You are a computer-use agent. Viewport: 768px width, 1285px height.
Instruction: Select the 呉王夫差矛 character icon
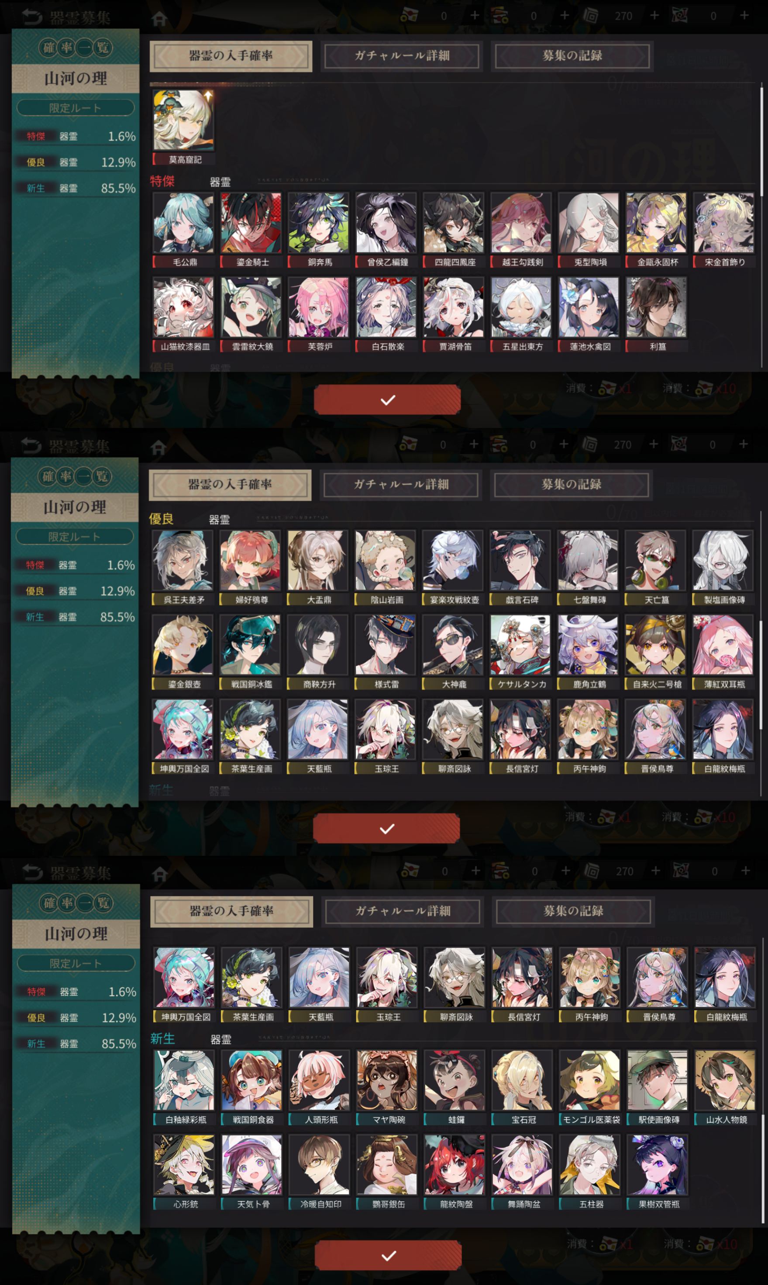coord(182,560)
